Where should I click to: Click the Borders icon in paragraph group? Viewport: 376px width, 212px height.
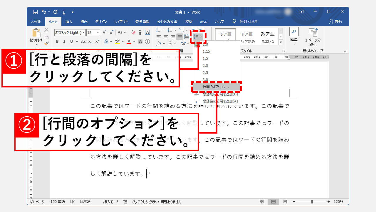170,44
